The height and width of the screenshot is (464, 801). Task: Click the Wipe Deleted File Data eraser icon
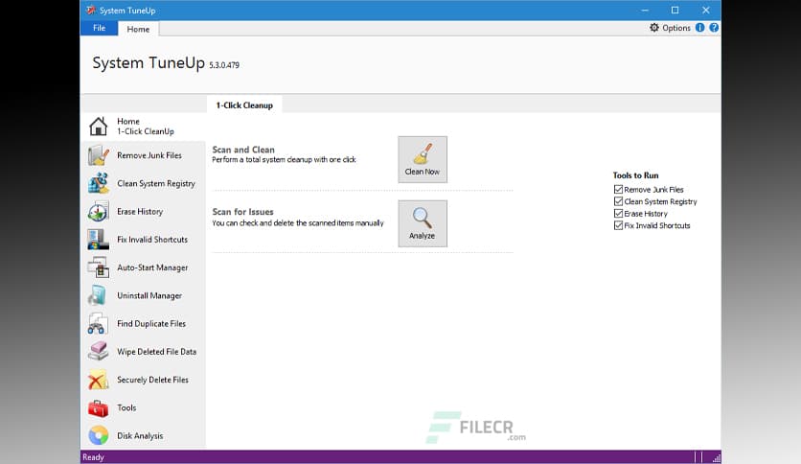tap(98, 352)
